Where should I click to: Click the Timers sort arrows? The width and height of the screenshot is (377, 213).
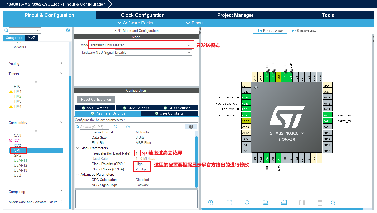pyautogui.click(x=36, y=82)
